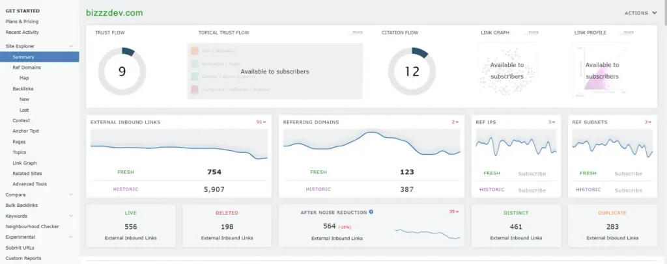Click the Trust Flow donut chart showing 9
667x264 pixels.
122,72
